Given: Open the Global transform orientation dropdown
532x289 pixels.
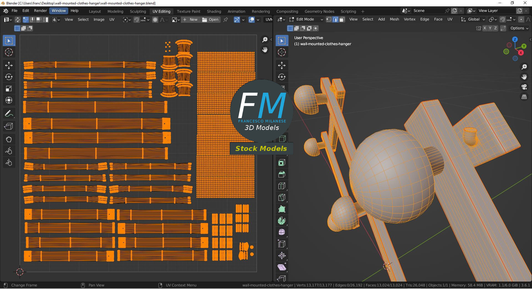Looking at the screenshot, I should pos(473,19).
